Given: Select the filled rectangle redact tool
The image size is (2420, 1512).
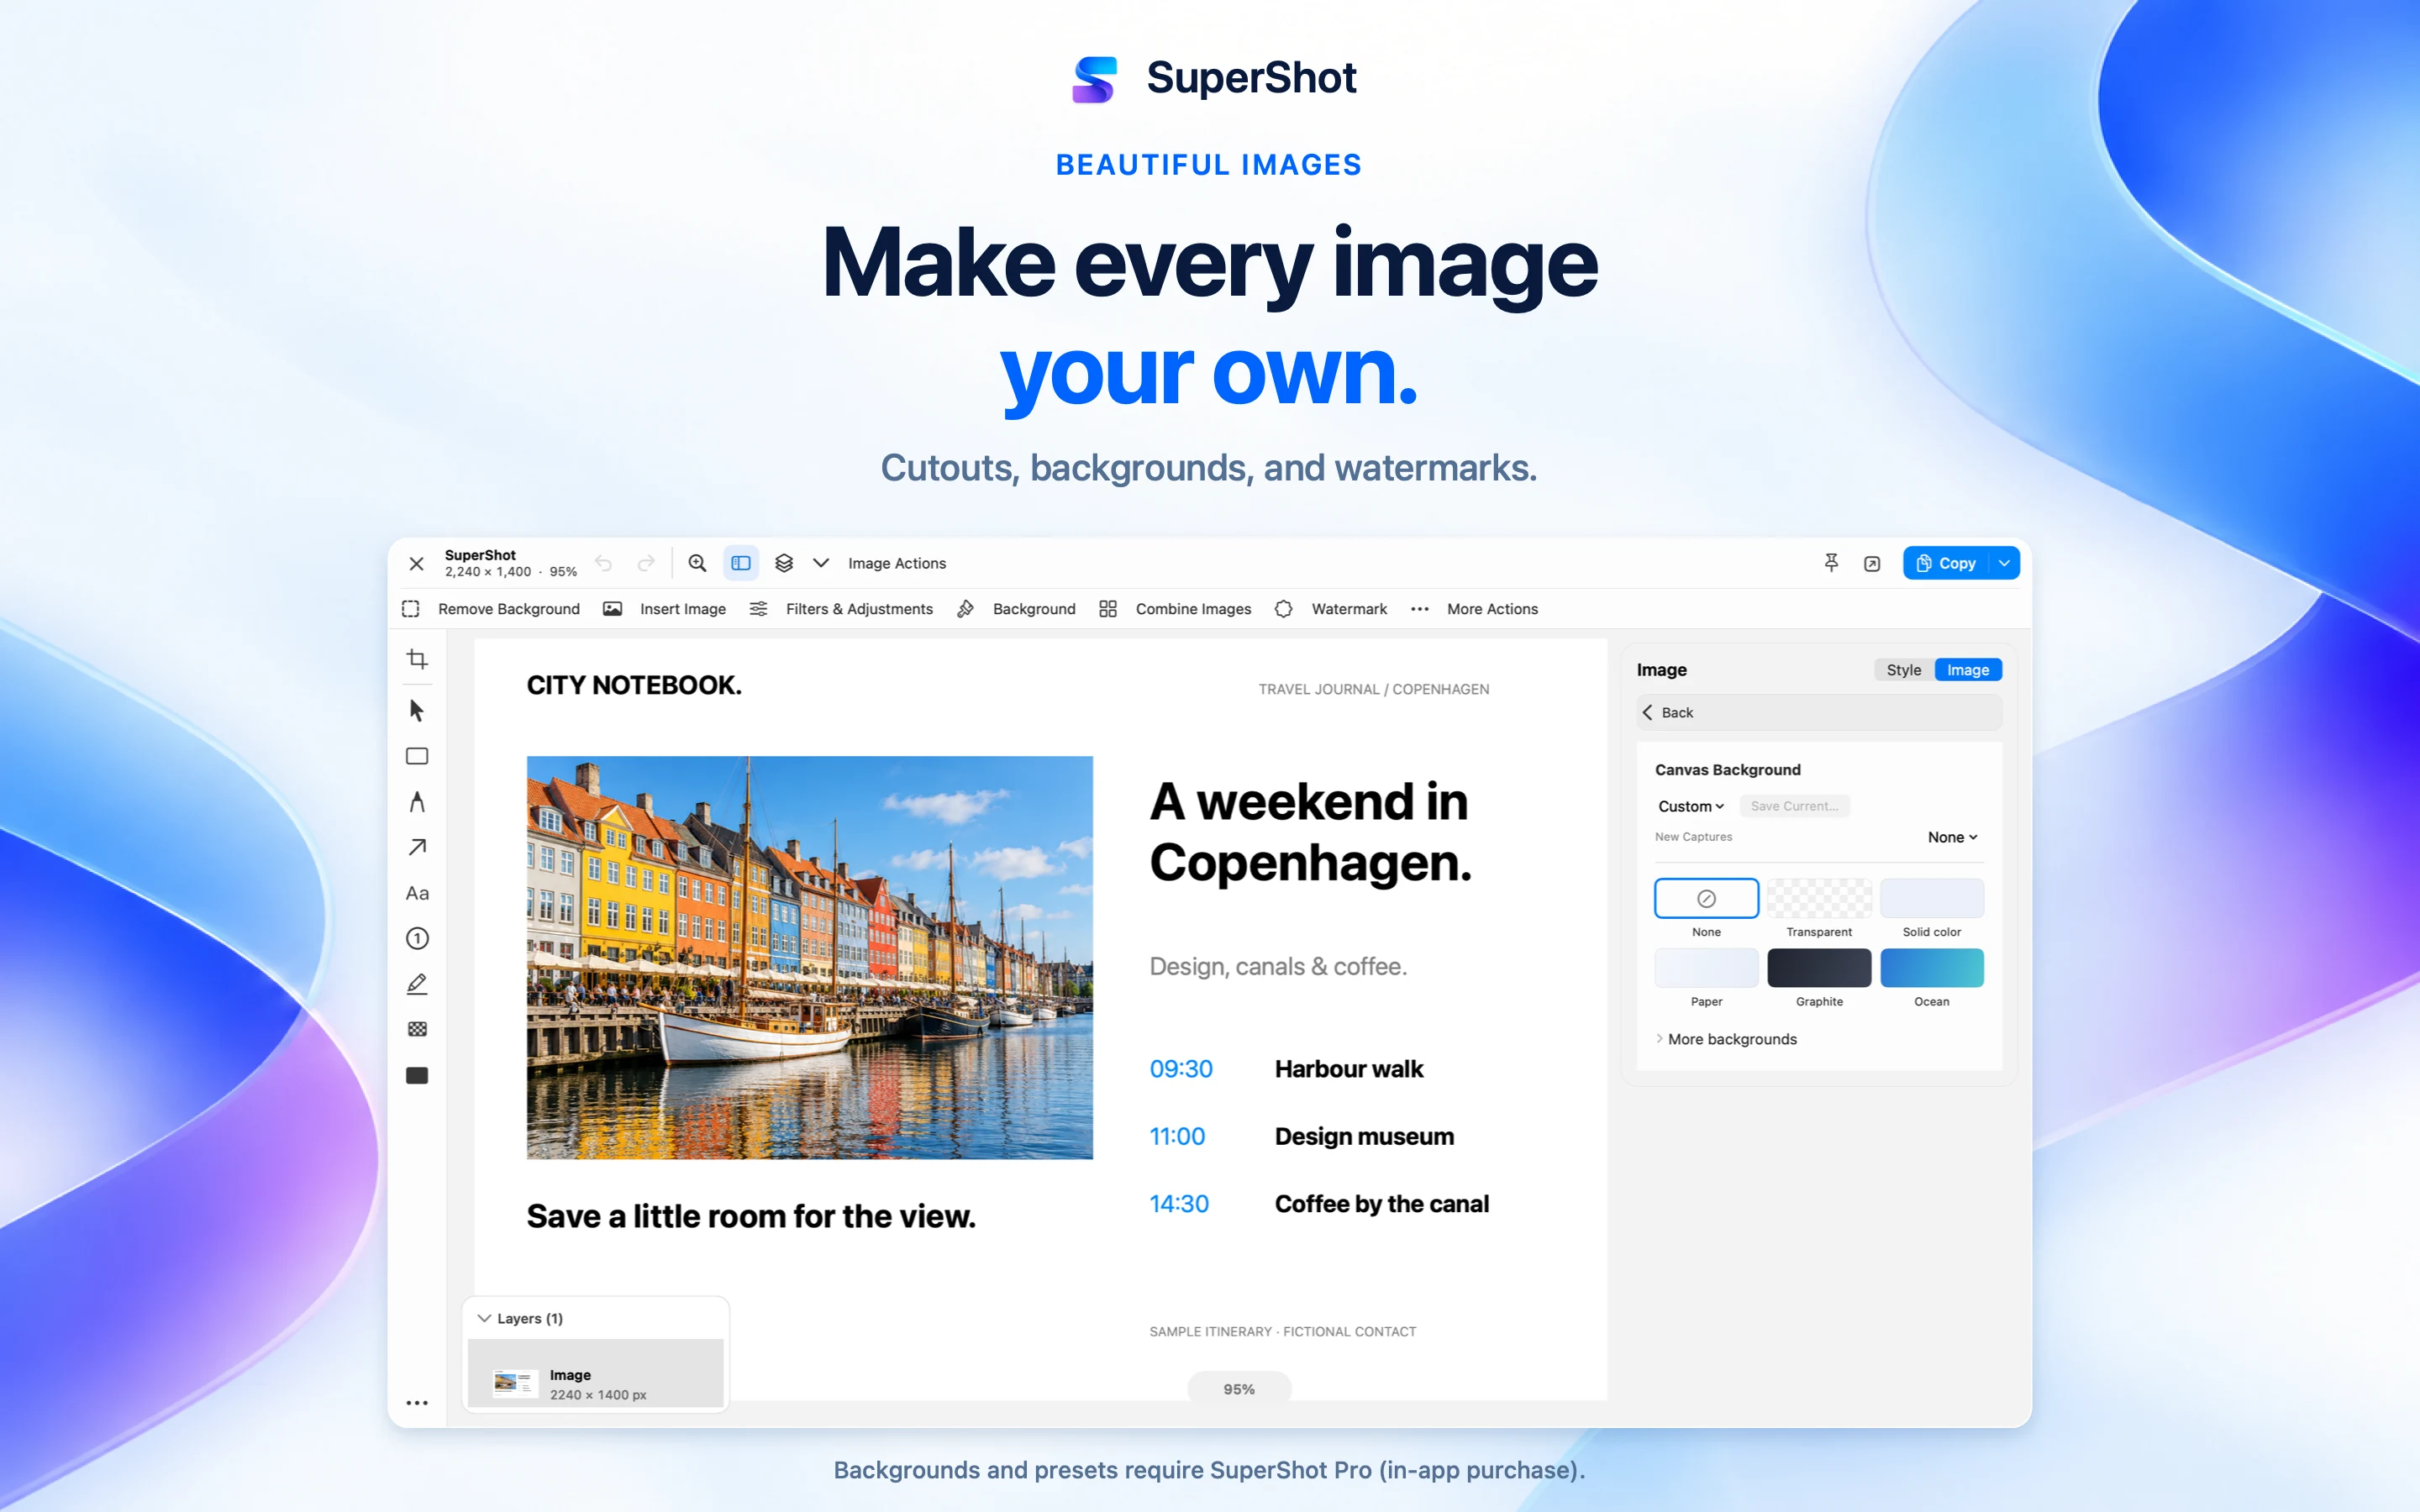Looking at the screenshot, I should point(417,1075).
